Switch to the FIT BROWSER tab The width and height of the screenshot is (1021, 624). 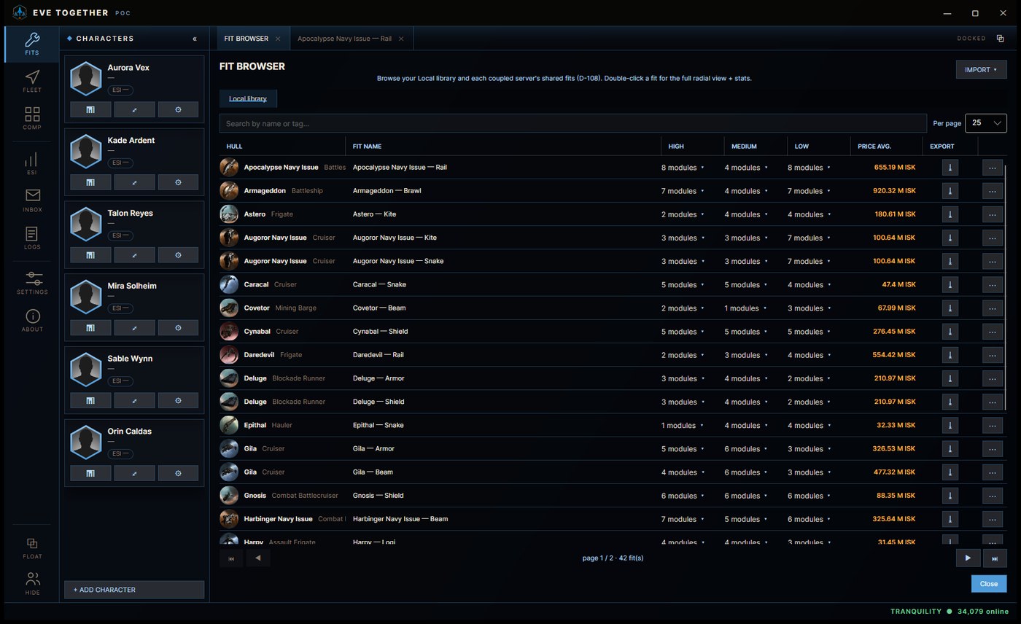click(246, 39)
